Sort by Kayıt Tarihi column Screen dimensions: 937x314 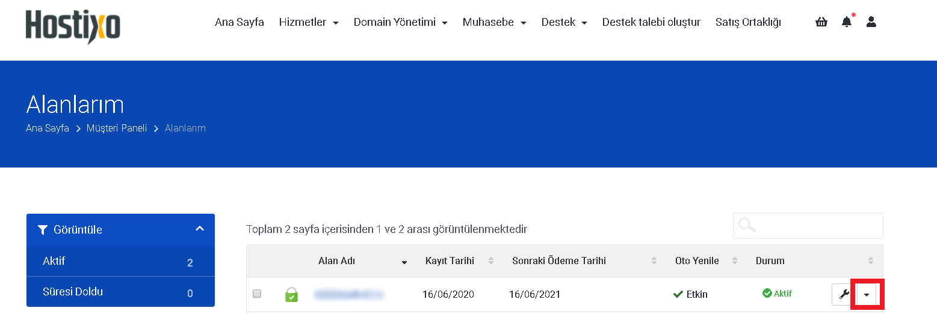tap(450, 261)
